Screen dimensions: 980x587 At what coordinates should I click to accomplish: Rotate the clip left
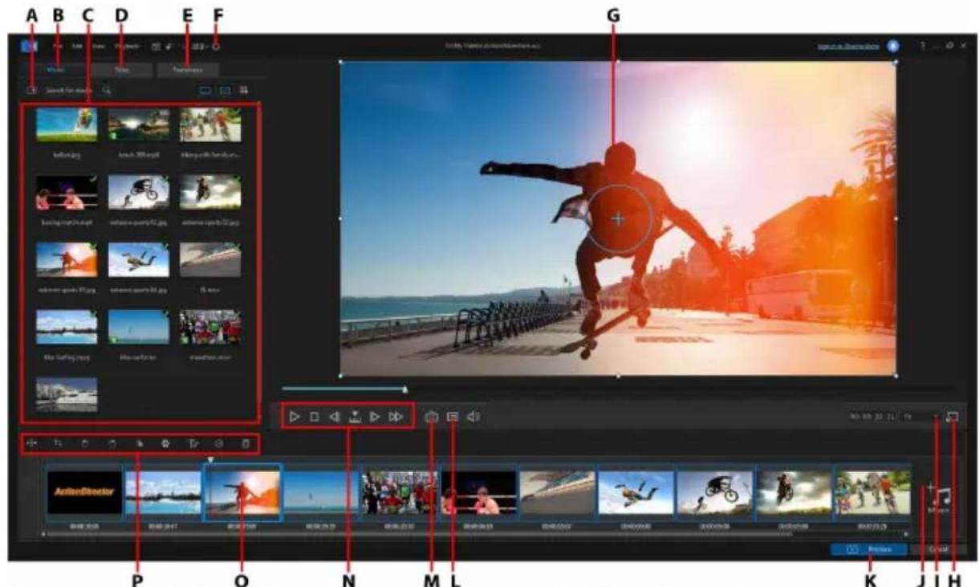[x=84, y=442]
